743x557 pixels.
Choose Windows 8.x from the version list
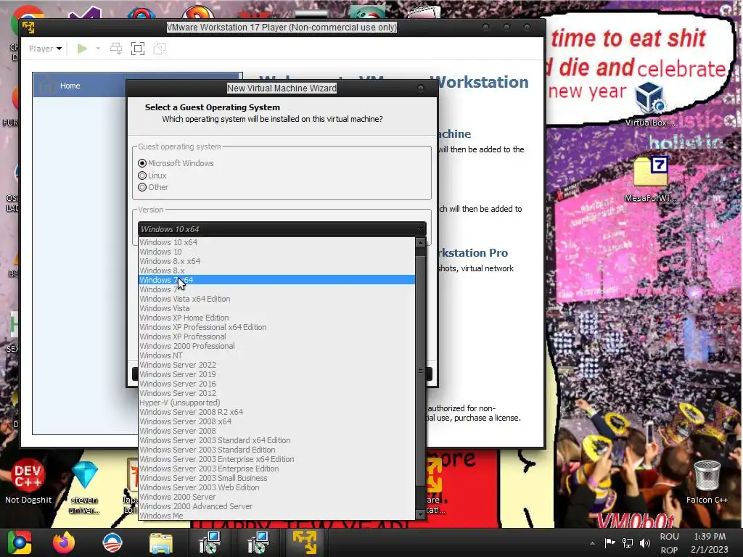(276, 271)
